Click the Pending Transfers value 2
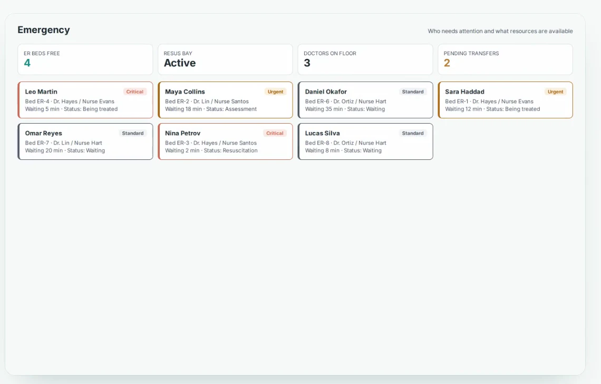The image size is (601, 384). (447, 63)
